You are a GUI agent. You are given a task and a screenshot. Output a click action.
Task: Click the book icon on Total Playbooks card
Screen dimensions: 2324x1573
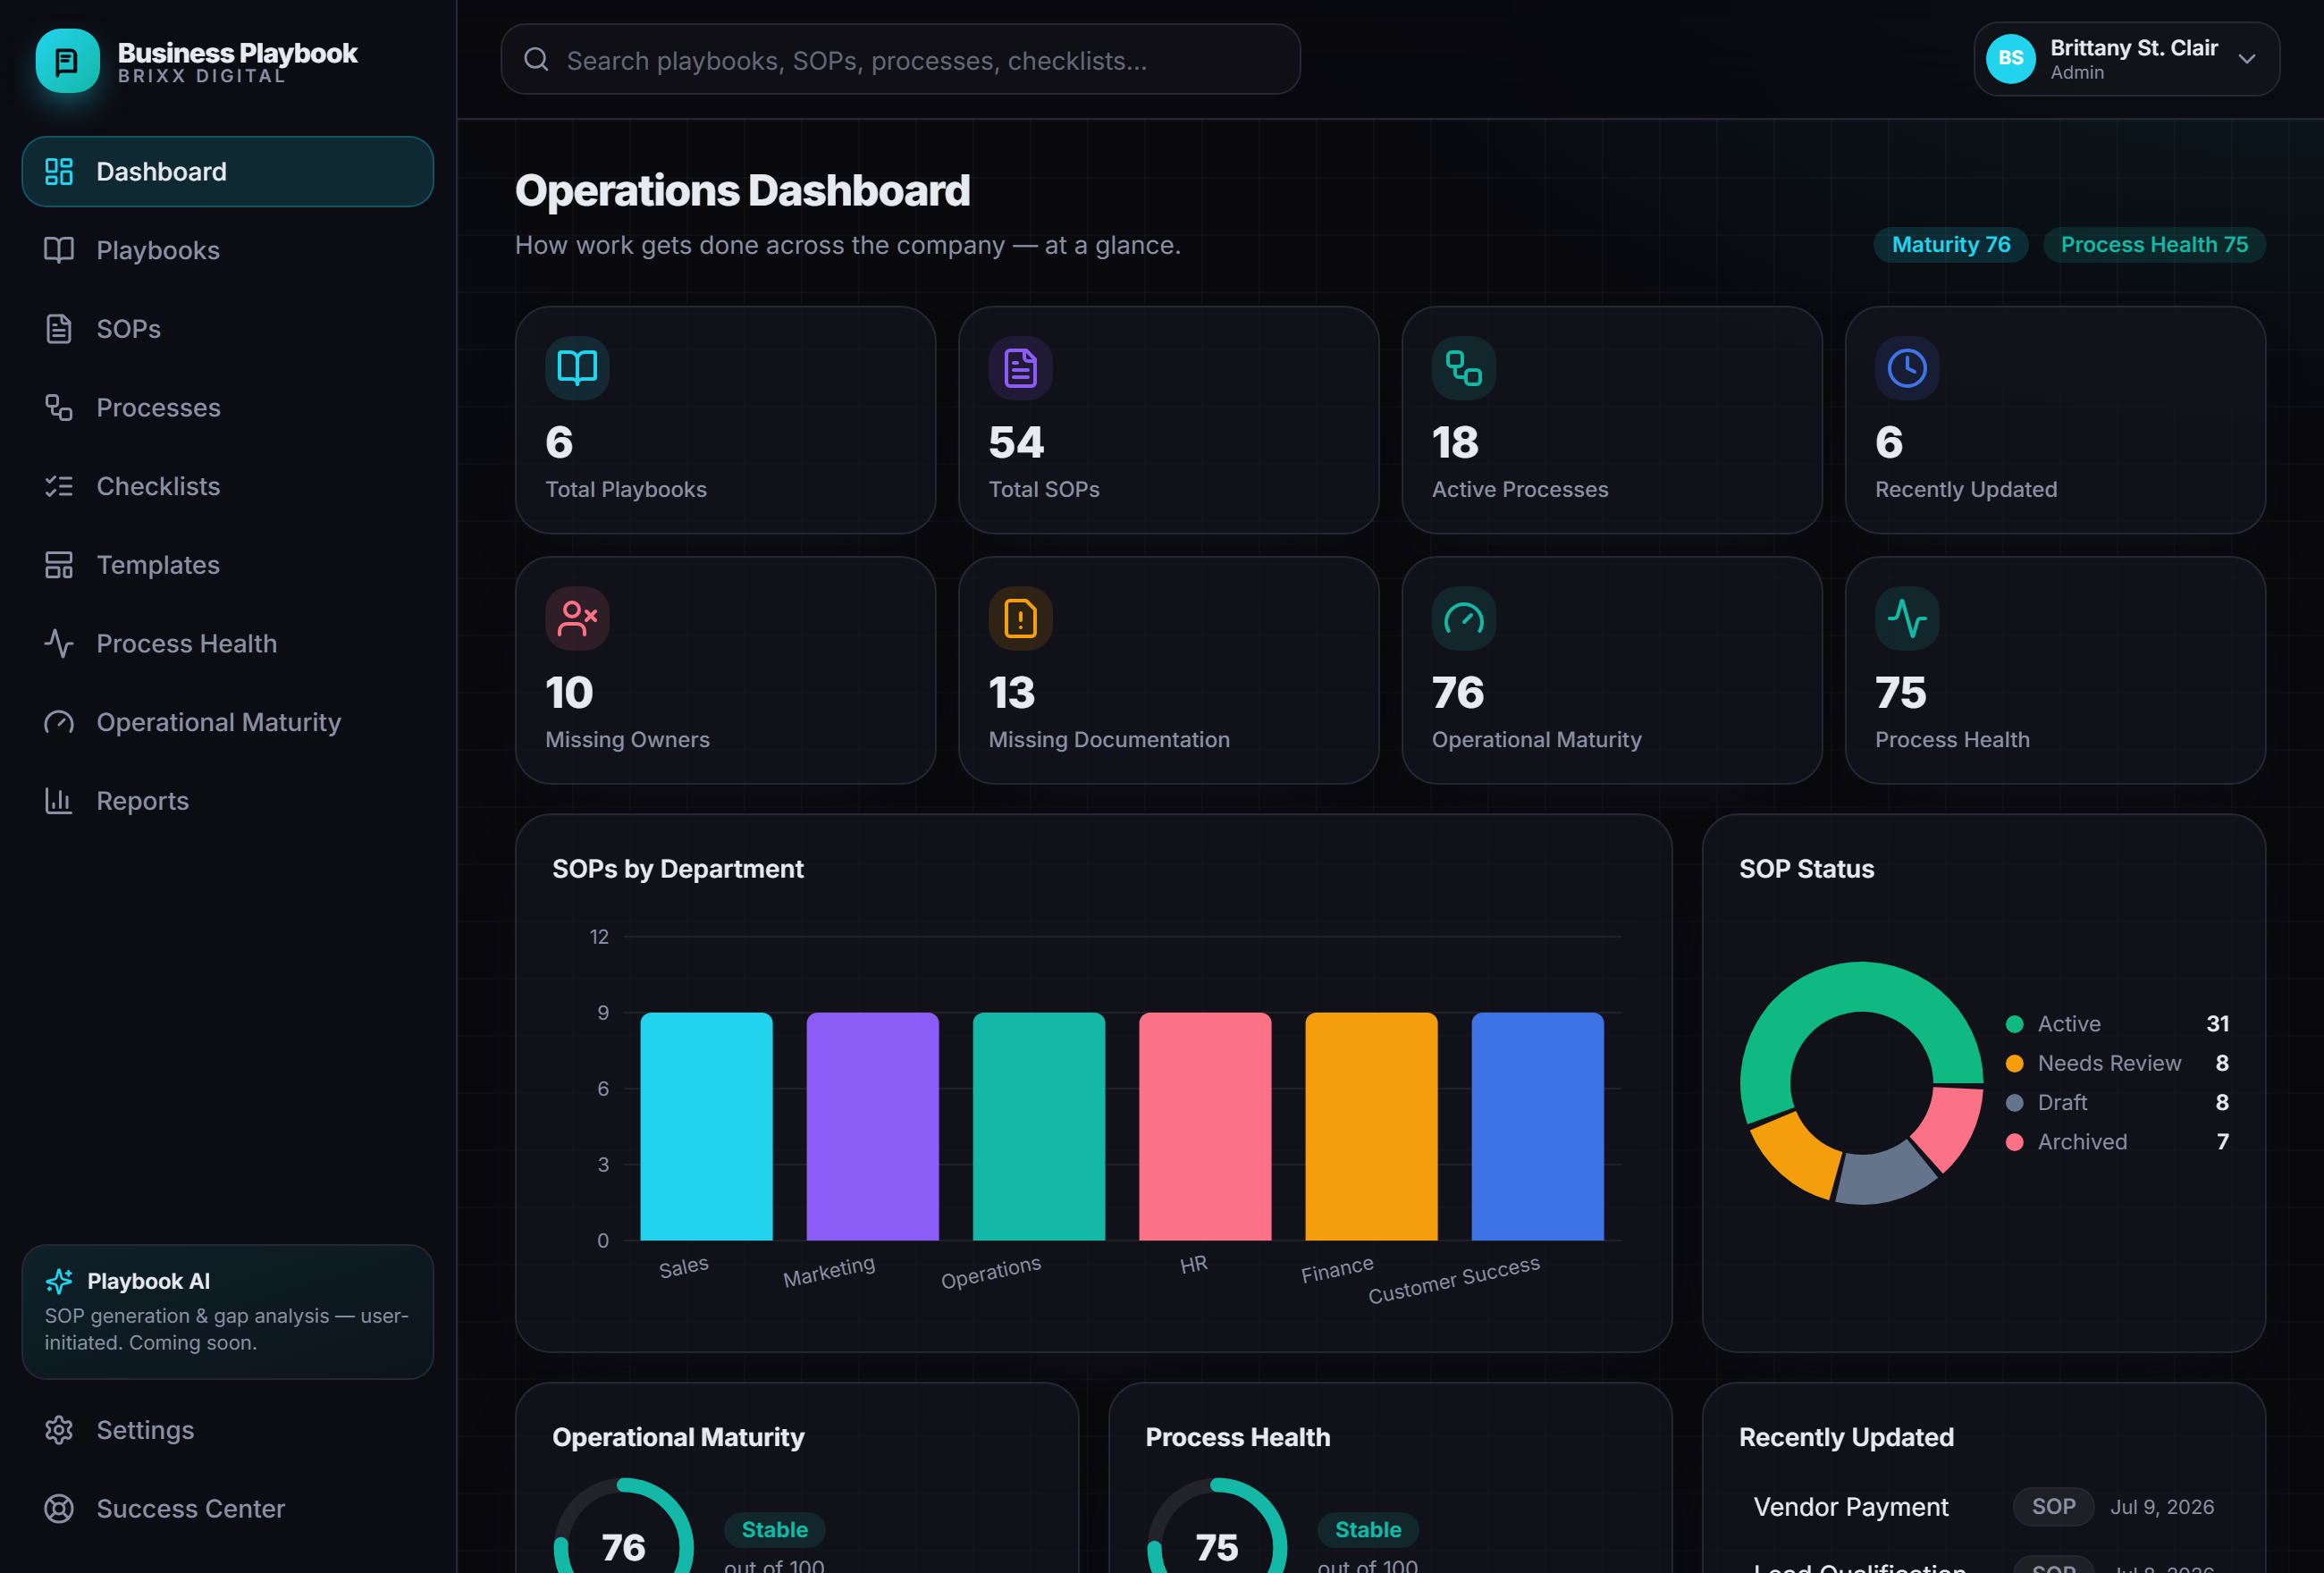[577, 368]
